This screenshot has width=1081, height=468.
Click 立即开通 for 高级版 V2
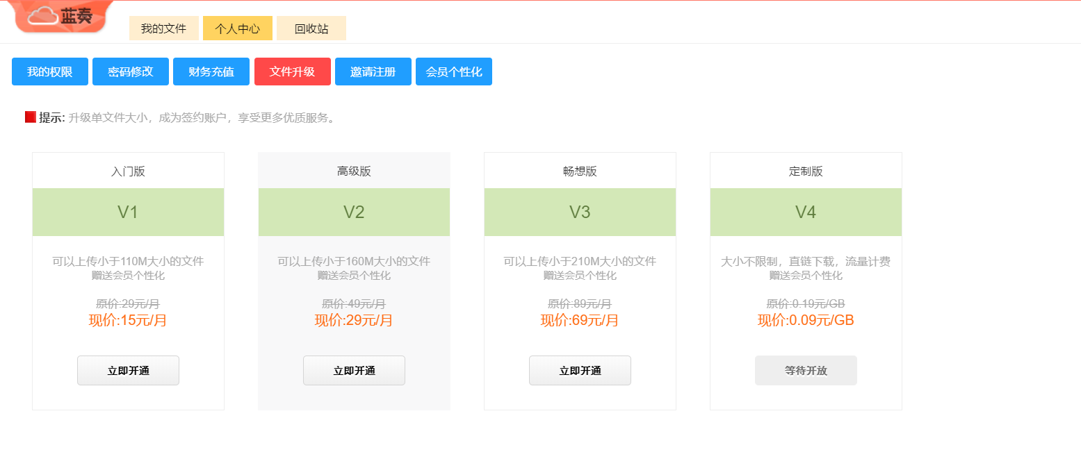(354, 370)
